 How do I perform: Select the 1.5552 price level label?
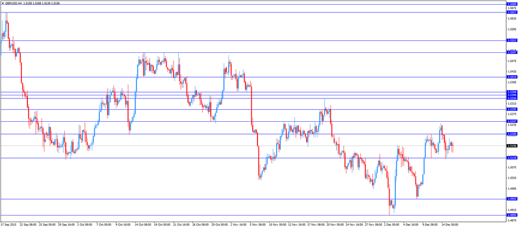coord(512,40)
